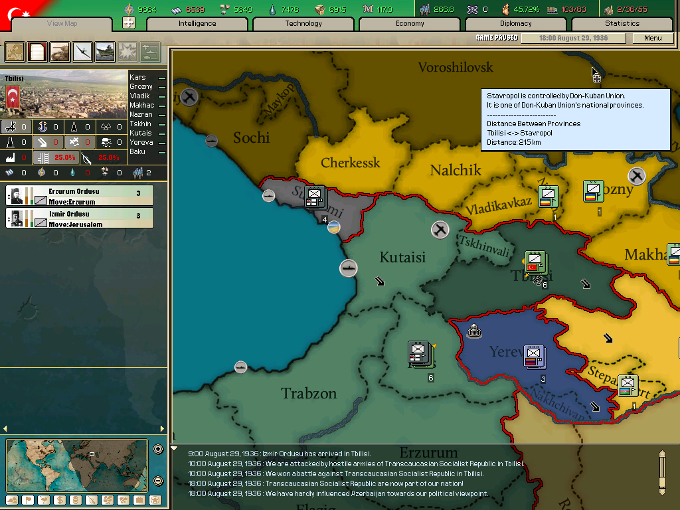The image size is (680, 510).
Task: Select the Erzurum Ordusu army entry
Action: (80, 195)
